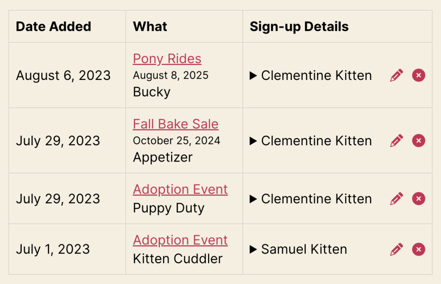Click the Sign-up Details column header
Image resolution: width=441 pixels, height=284 pixels.
[299, 27]
